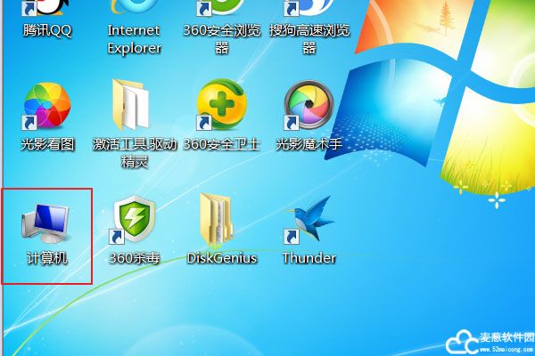
Task: Select the DiskGenius folder icon
Action: 221,220
